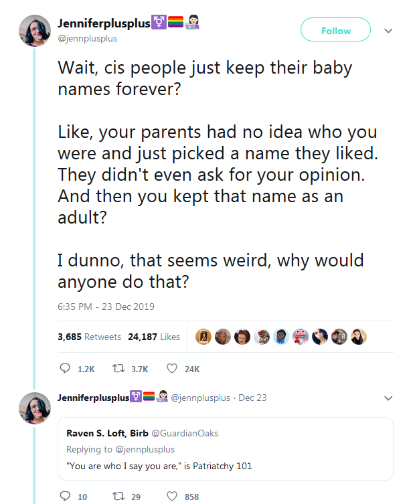Open the pink frog liker avatar
Image resolution: width=415 pixels, height=504 pixels.
(x=301, y=337)
